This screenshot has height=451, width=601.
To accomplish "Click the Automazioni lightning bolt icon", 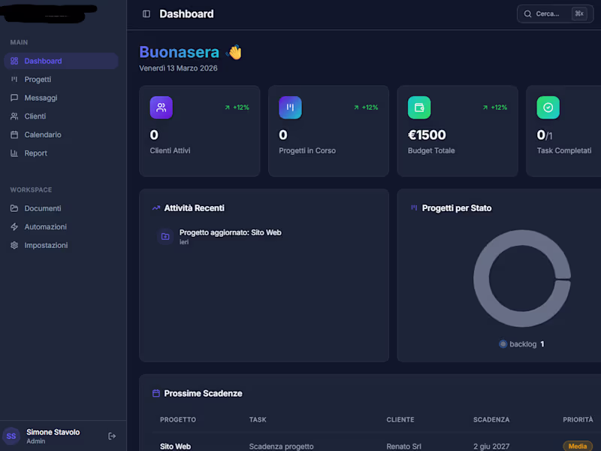I will 14,227.
